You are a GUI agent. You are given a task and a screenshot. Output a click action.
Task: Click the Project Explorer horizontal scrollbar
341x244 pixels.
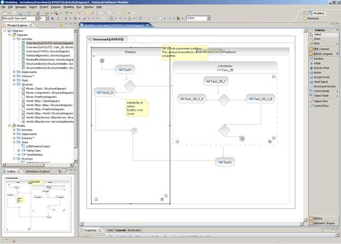click(x=38, y=165)
